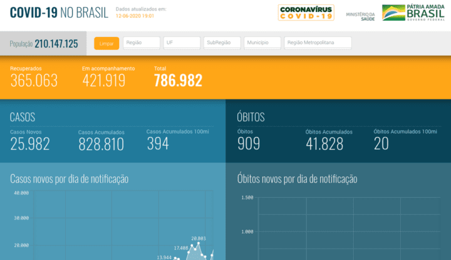Viewport: 451px width, 260px height.
Task: Click the Casos Acumulados value 828.810
Action: pyautogui.click(x=101, y=144)
